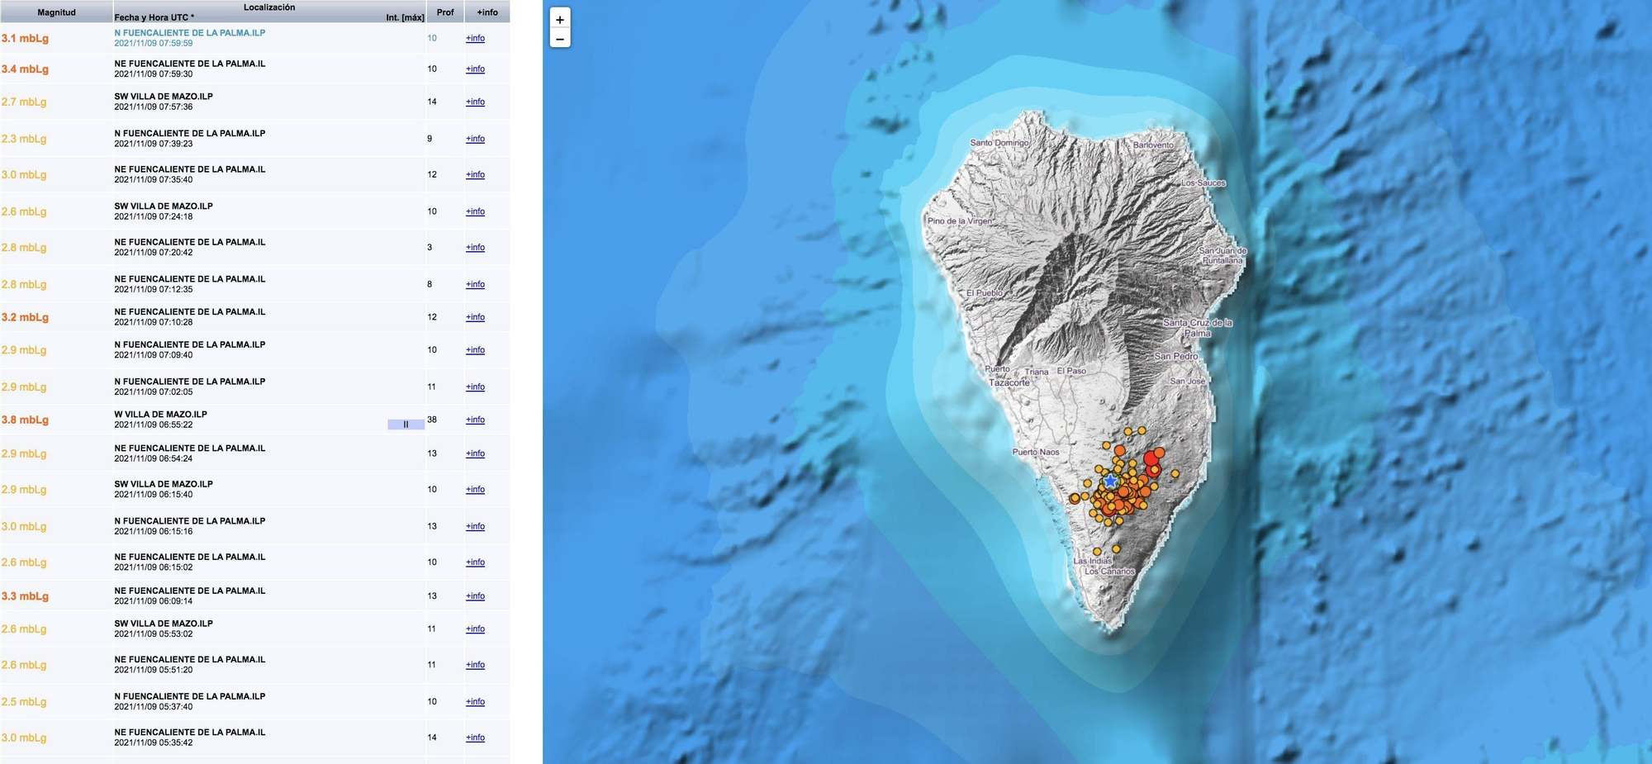
Task: Click the Int. [máx] header label
Action: (x=405, y=17)
